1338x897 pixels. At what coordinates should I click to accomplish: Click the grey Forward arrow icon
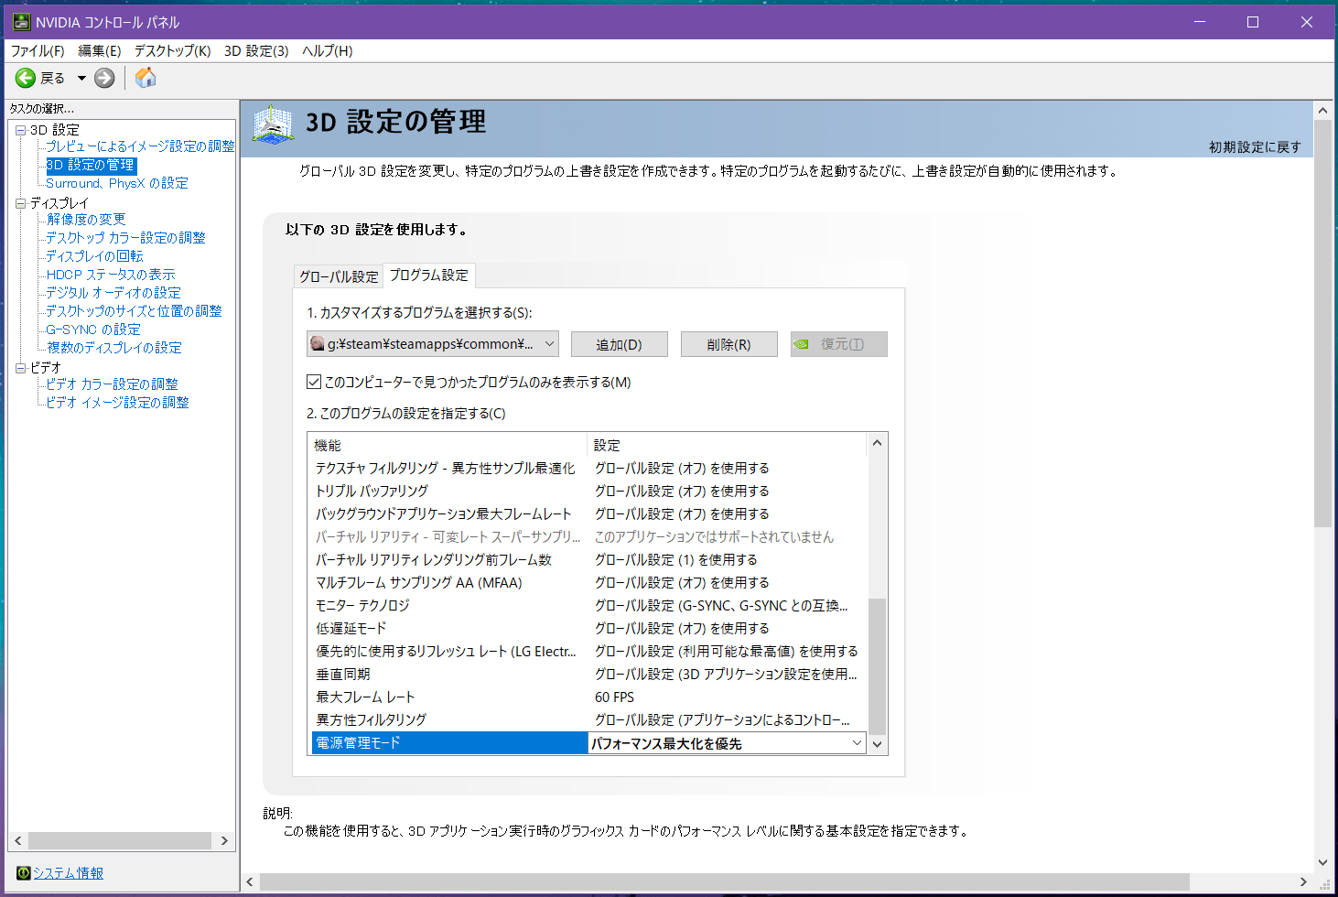[105, 78]
